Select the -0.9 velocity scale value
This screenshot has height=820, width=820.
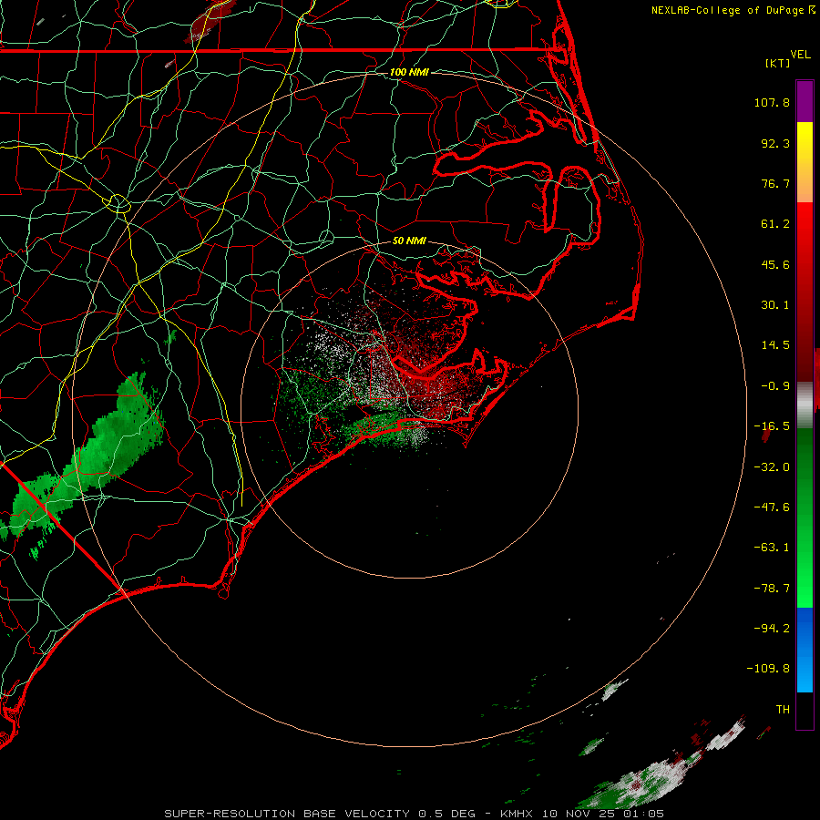click(775, 386)
